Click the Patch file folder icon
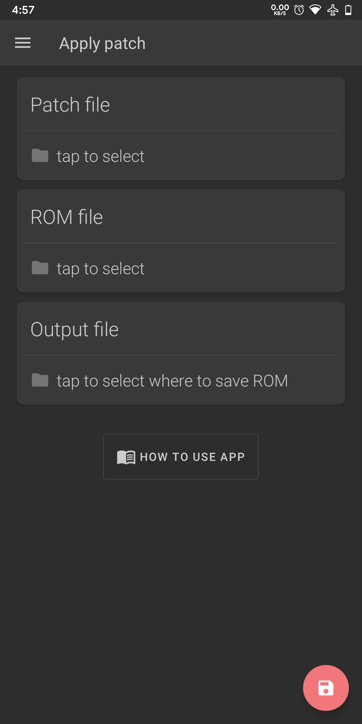 point(40,156)
